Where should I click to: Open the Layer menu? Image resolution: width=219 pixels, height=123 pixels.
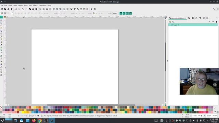pyautogui.click(x=15, y=5)
